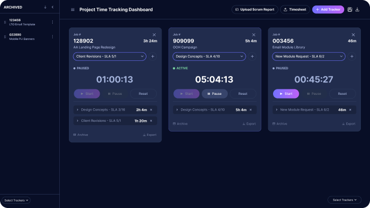Add task to job 003456

(x=352, y=57)
